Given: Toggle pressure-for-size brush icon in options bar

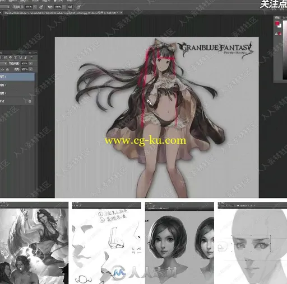Looking at the screenshot, I should click(x=78, y=7).
